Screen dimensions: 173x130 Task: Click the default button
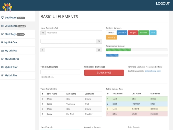coord(111,33)
